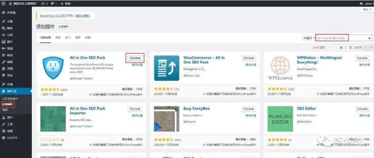This screenshot has width=374, height=158.
Task: Click the 新建 plus item in admin bar
Action: pos(65,3)
